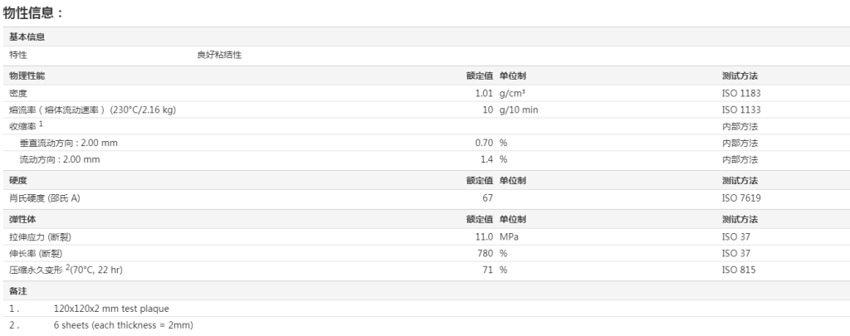
Task: Click the 弹性体 section header
Action: tap(22, 220)
